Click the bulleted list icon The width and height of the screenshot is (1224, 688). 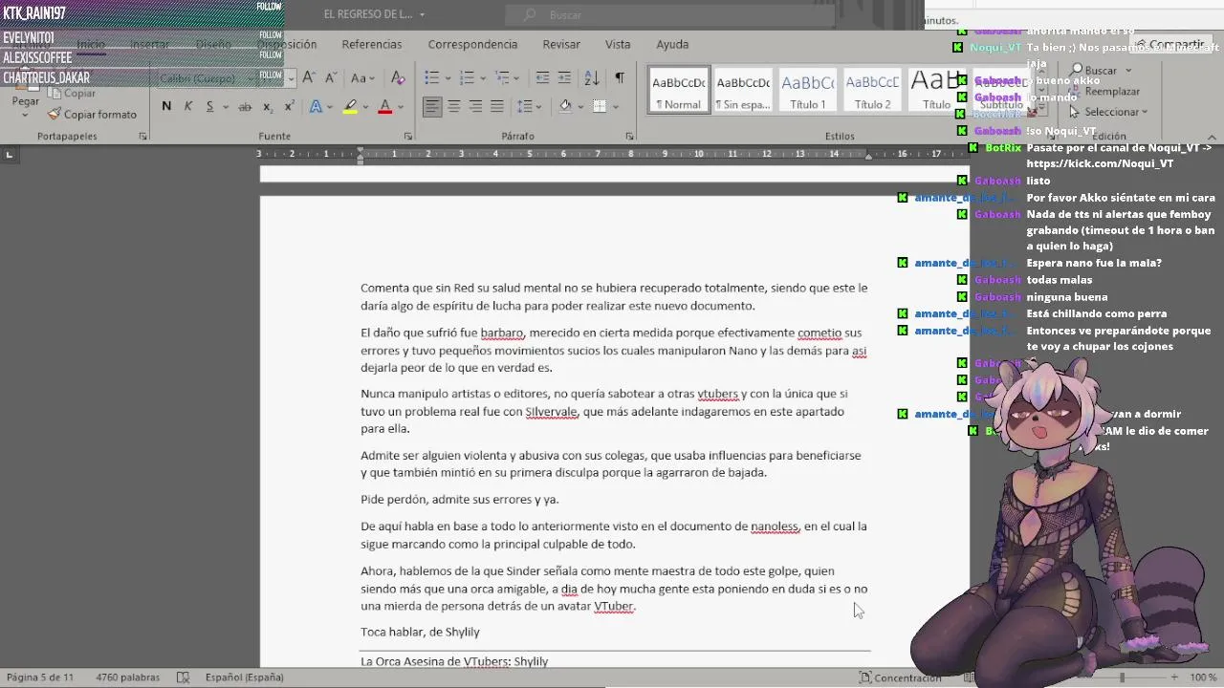[x=431, y=77]
